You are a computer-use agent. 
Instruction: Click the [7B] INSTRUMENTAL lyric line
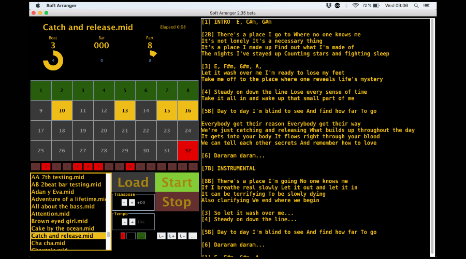228,168
